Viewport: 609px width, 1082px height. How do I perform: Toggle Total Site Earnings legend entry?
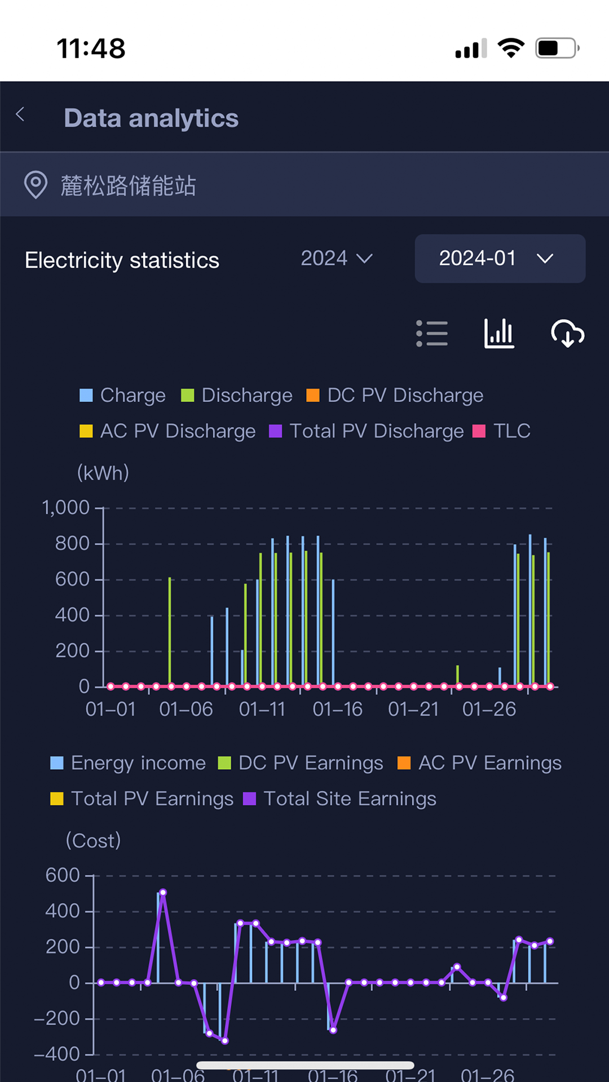pos(339,799)
